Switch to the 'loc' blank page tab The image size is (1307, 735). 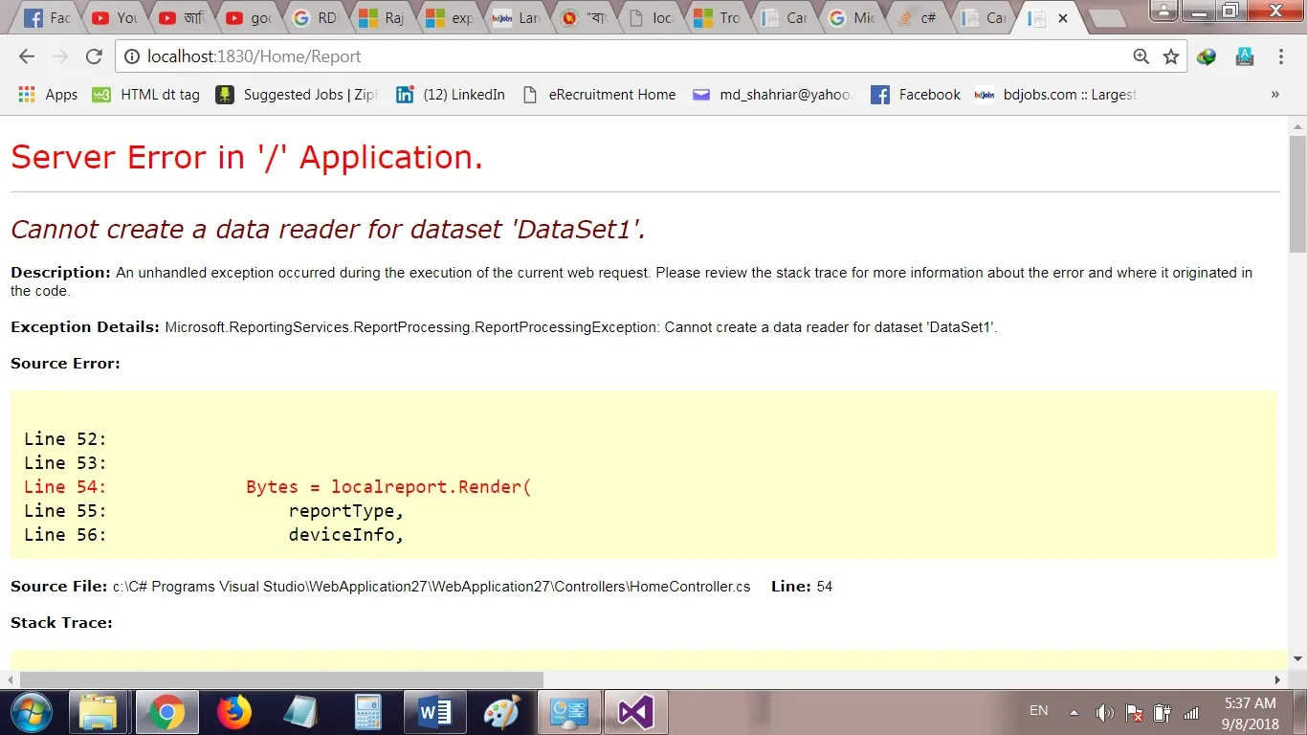pyautogui.click(x=649, y=18)
